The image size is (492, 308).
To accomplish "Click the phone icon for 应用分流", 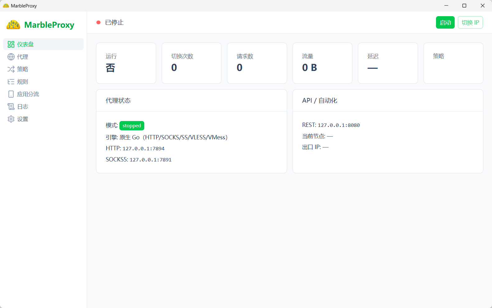I will pyautogui.click(x=11, y=94).
